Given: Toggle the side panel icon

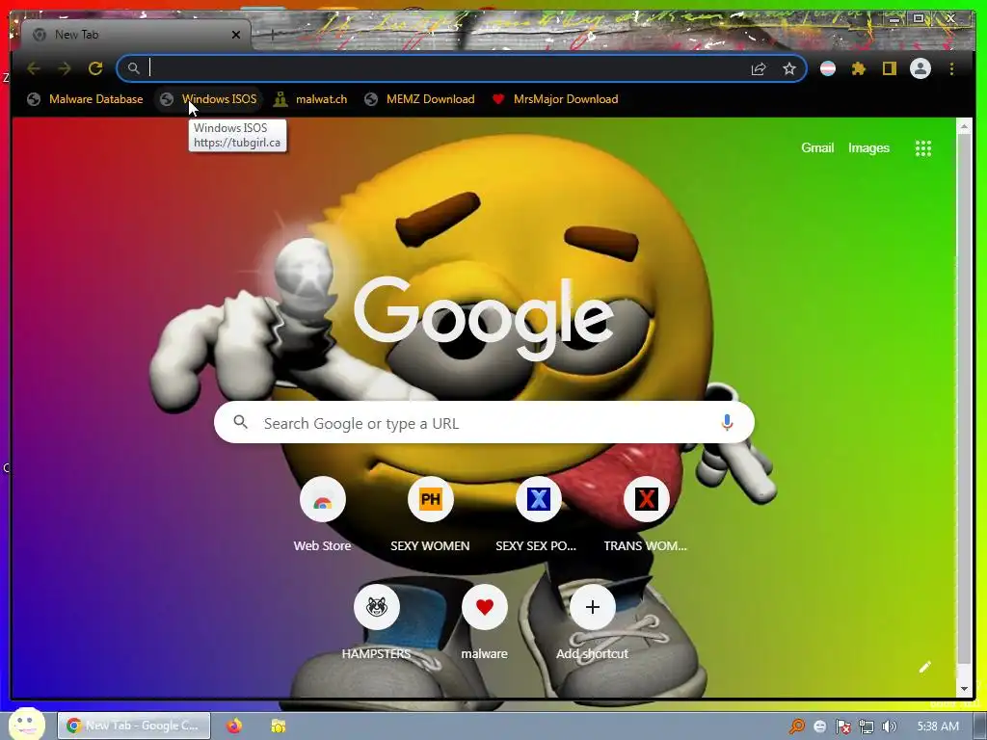Looking at the screenshot, I should pos(889,68).
